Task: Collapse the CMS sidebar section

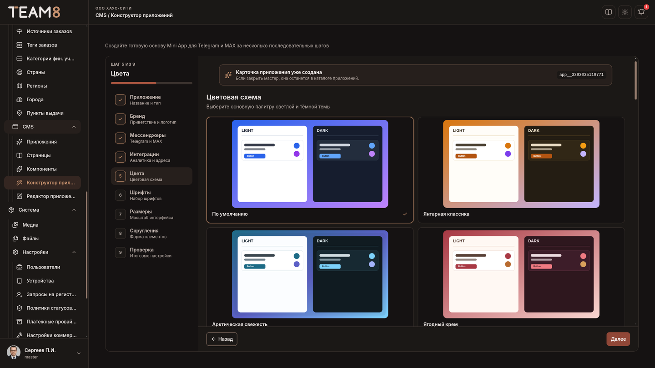Action: tap(74, 127)
